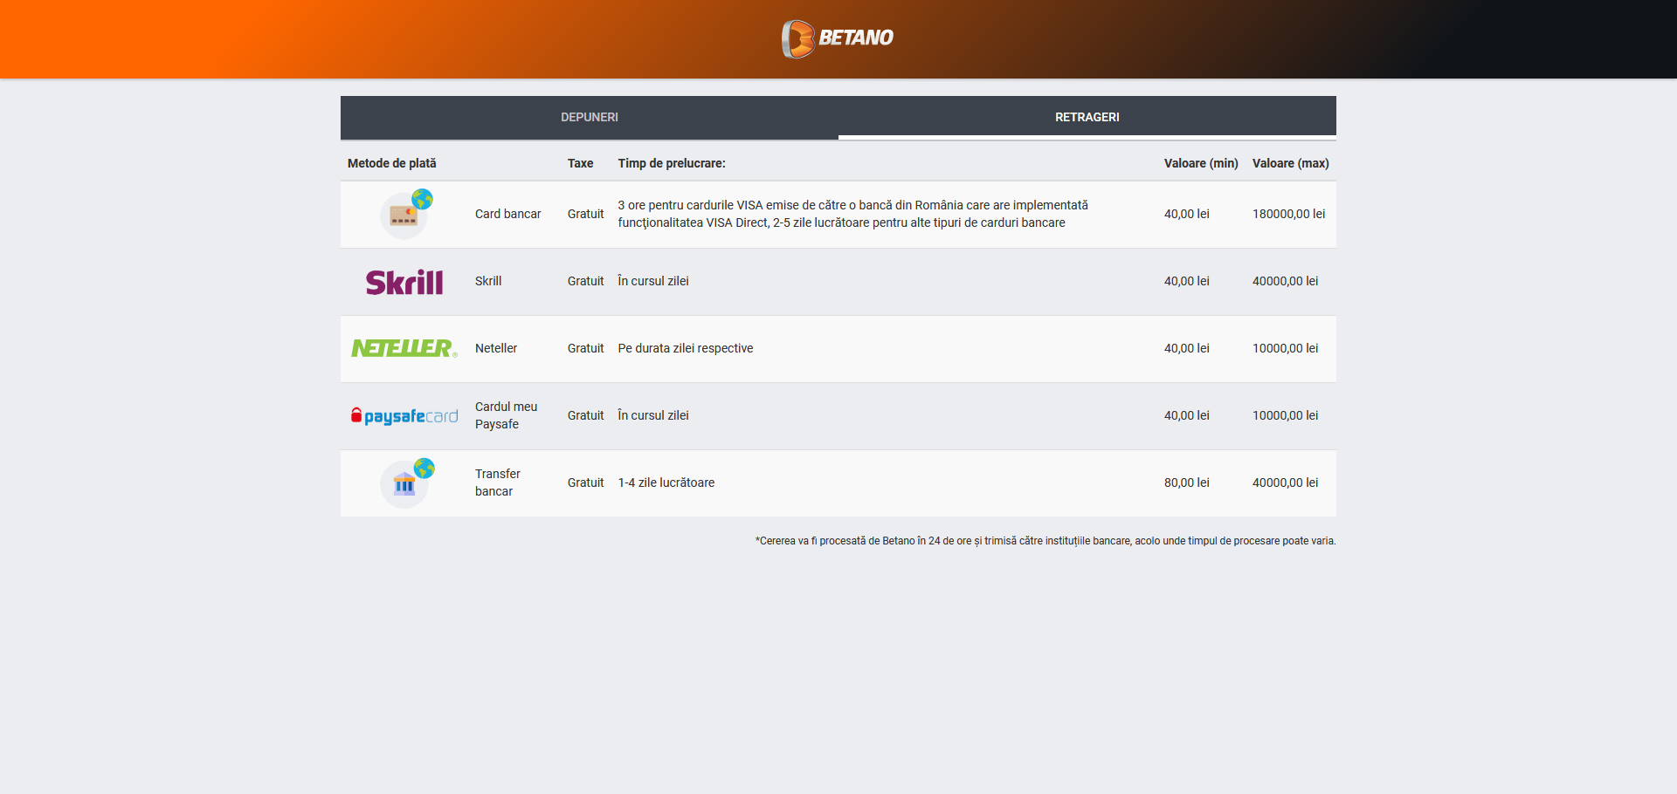Click the '10000,00 lei' maximum for Paysafe
Screen dimensions: 1677x794
(x=1285, y=415)
